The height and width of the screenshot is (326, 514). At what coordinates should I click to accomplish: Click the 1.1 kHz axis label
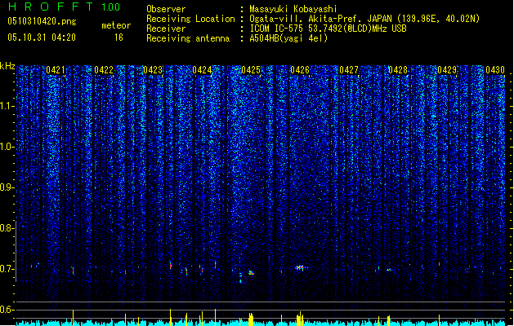coord(7,106)
